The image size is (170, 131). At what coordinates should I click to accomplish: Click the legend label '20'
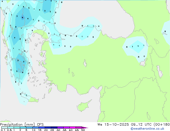point(46,130)
